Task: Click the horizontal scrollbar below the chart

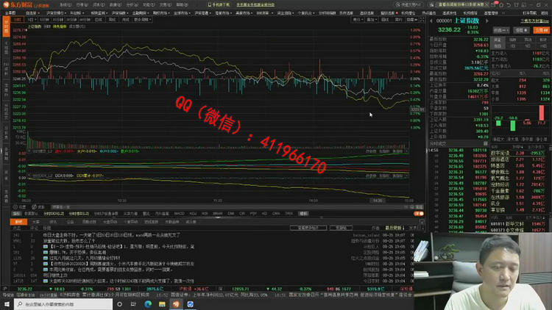Action: pos(229,207)
